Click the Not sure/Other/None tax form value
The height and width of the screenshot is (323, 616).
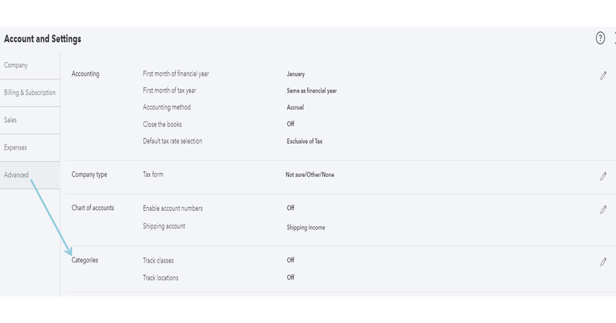310,175
